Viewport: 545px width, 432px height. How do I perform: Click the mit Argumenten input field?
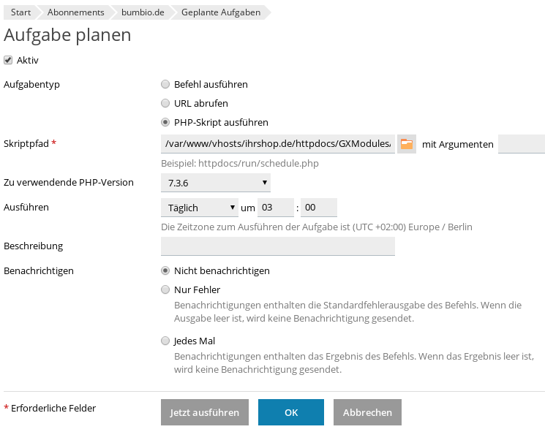522,144
